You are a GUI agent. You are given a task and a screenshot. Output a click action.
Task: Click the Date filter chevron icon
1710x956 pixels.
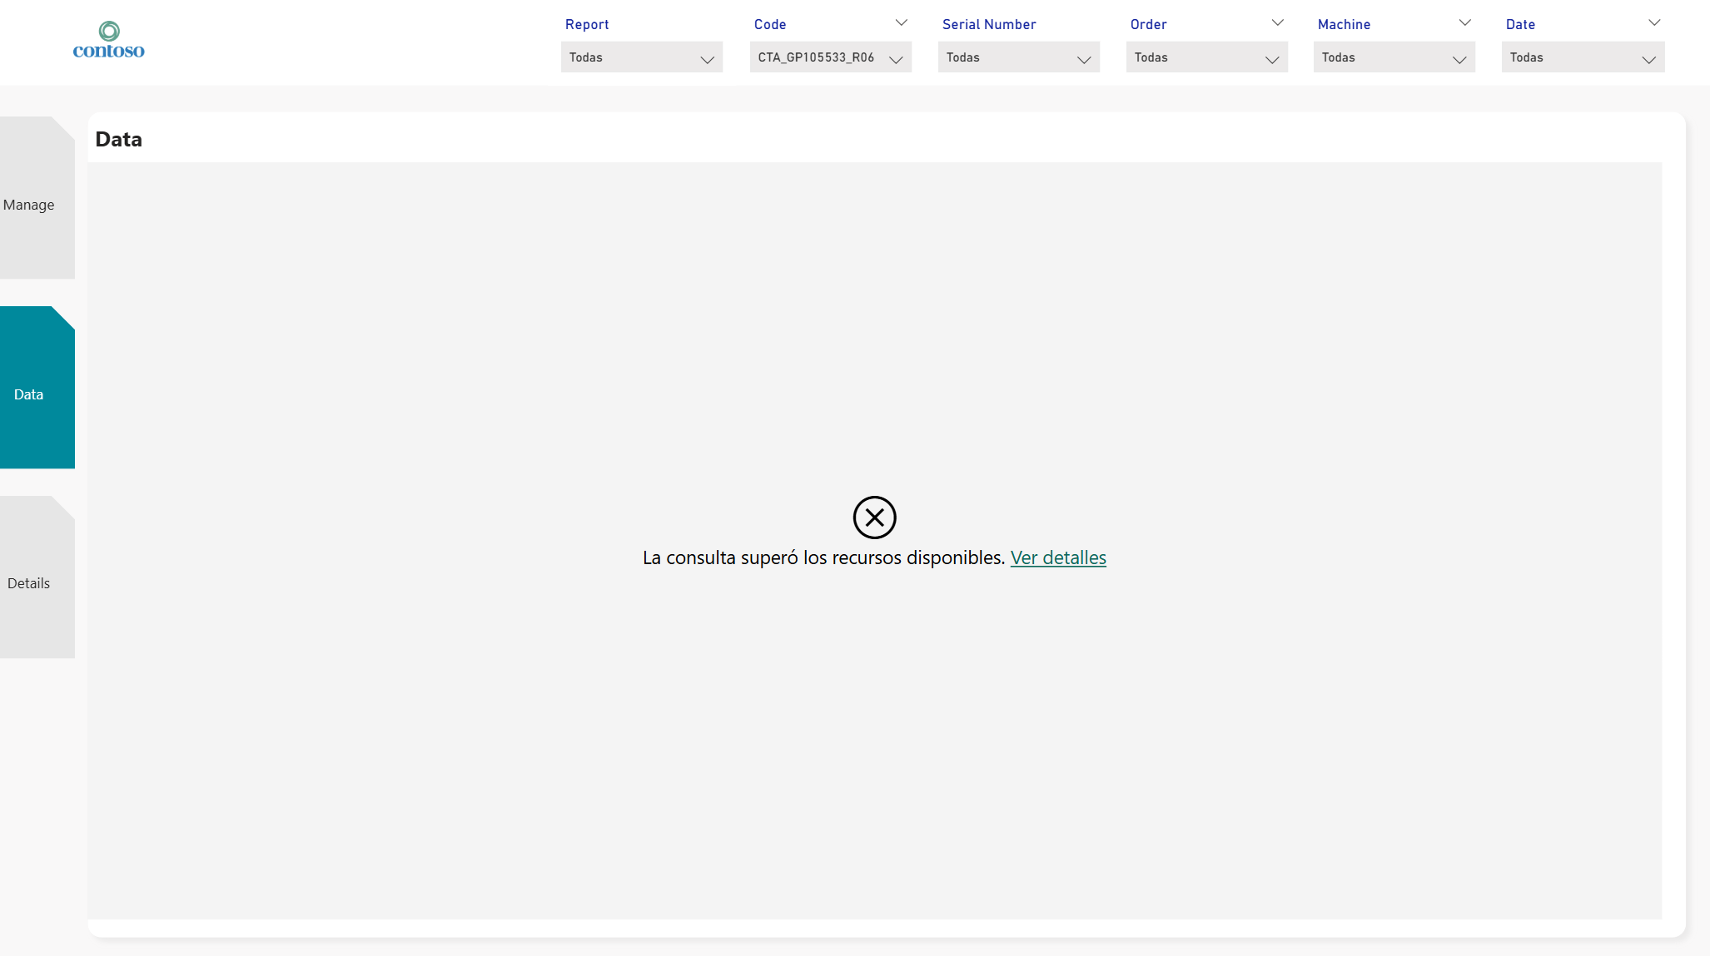tap(1653, 22)
